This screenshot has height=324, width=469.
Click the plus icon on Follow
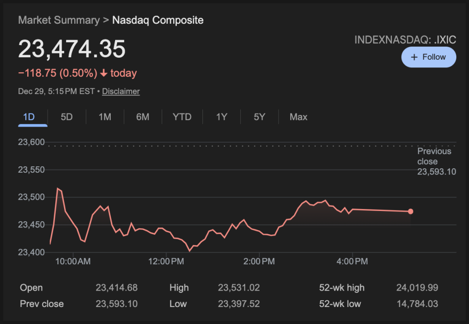(x=414, y=57)
